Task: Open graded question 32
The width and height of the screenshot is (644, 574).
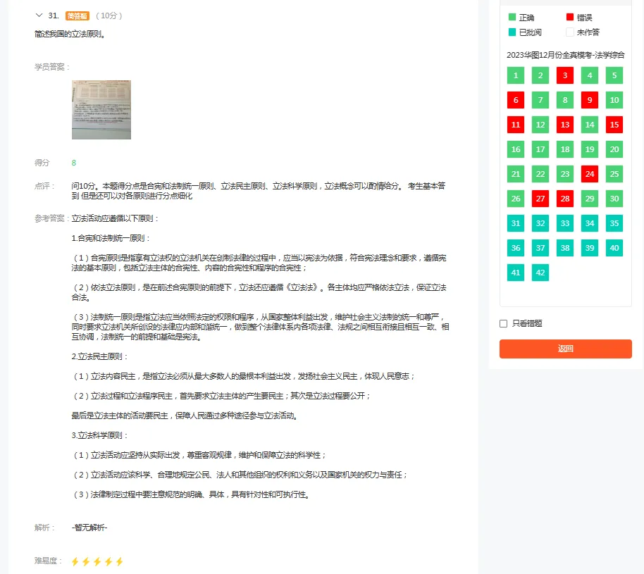Action: pos(540,223)
